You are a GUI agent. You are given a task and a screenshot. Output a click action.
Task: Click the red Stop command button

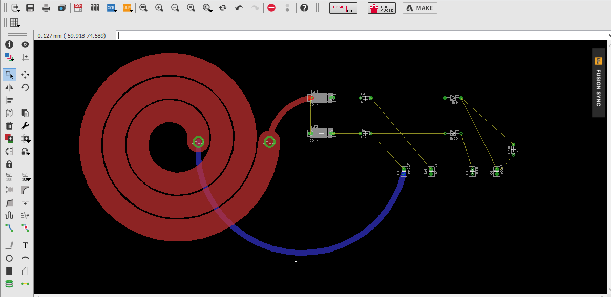tap(271, 8)
